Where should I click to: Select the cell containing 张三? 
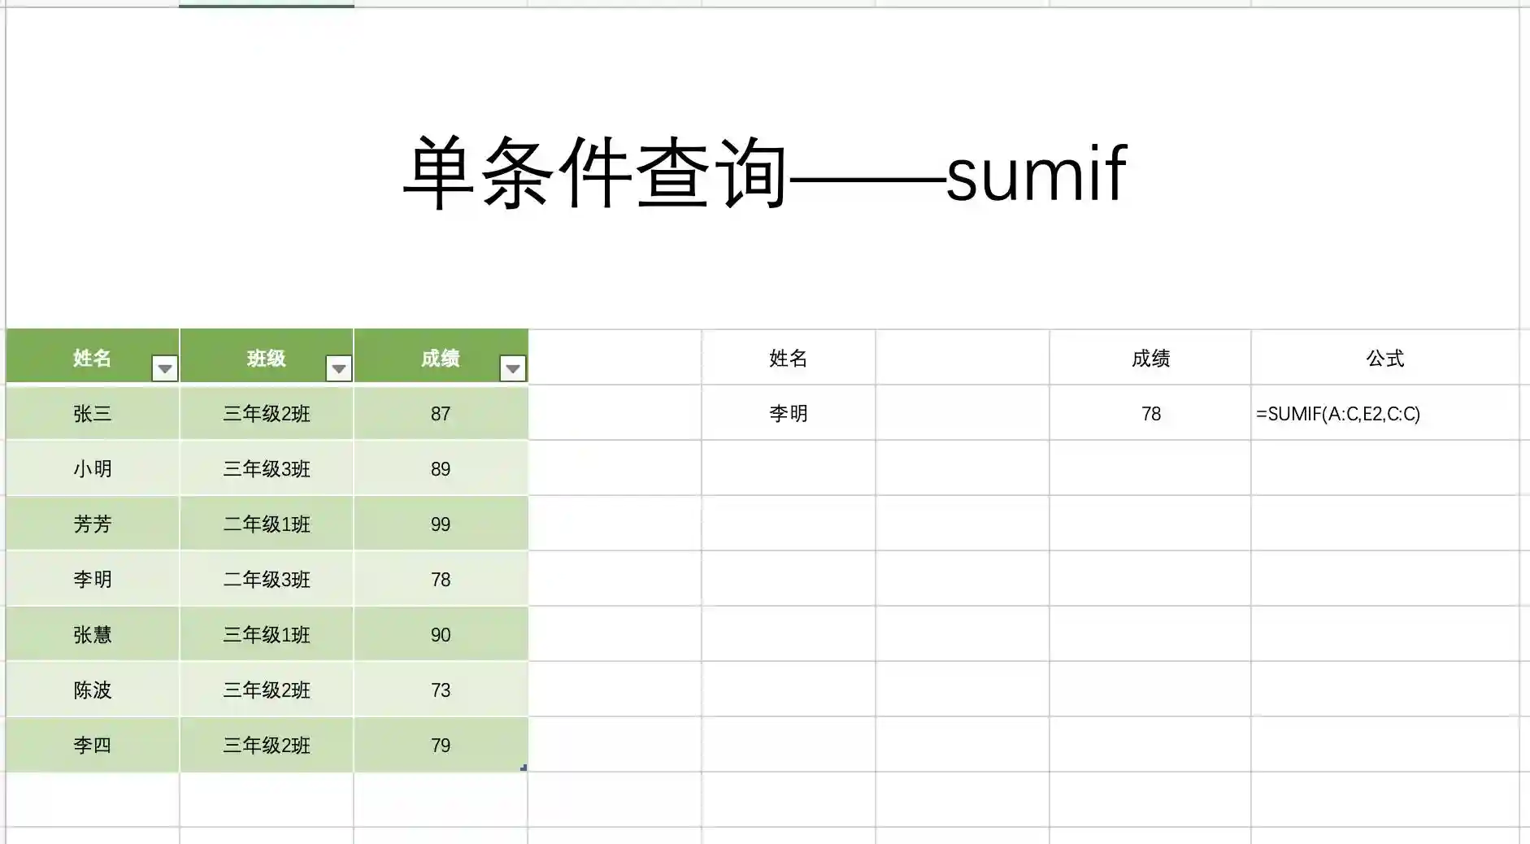point(93,414)
